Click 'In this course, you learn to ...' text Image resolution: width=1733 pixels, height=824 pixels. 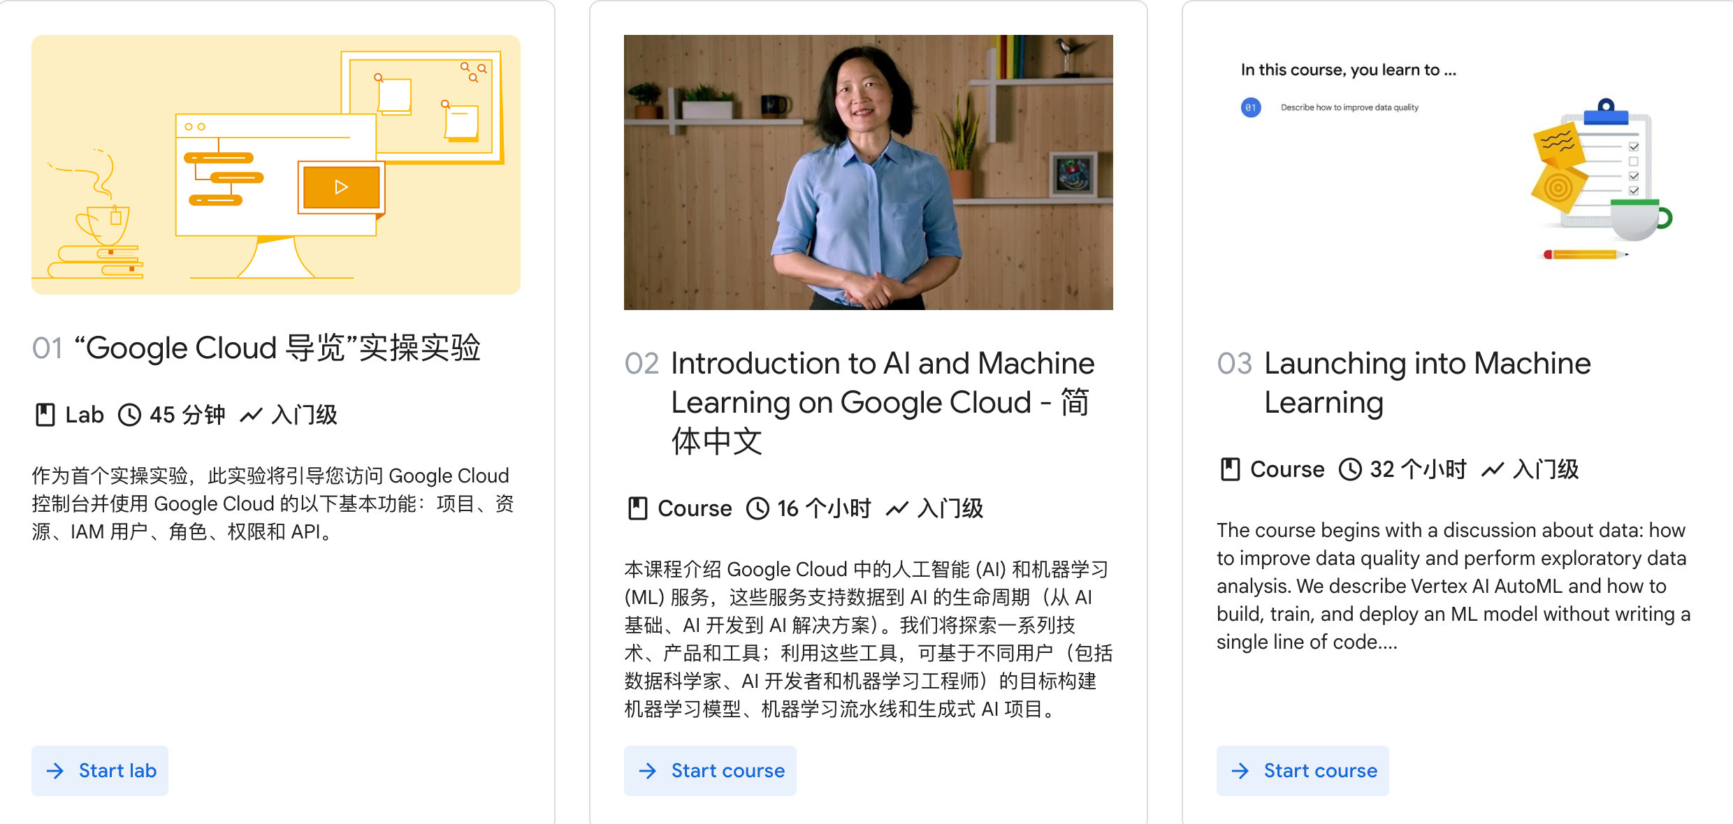[1349, 70]
